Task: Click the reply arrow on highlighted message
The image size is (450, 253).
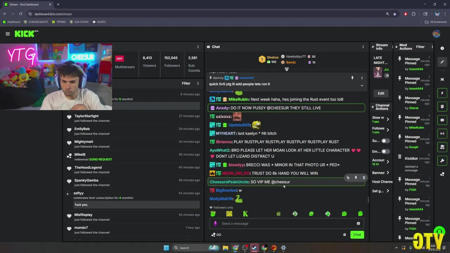Action: click(348, 178)
